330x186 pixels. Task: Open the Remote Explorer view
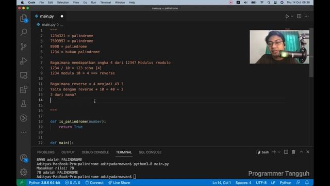[24, 75]
